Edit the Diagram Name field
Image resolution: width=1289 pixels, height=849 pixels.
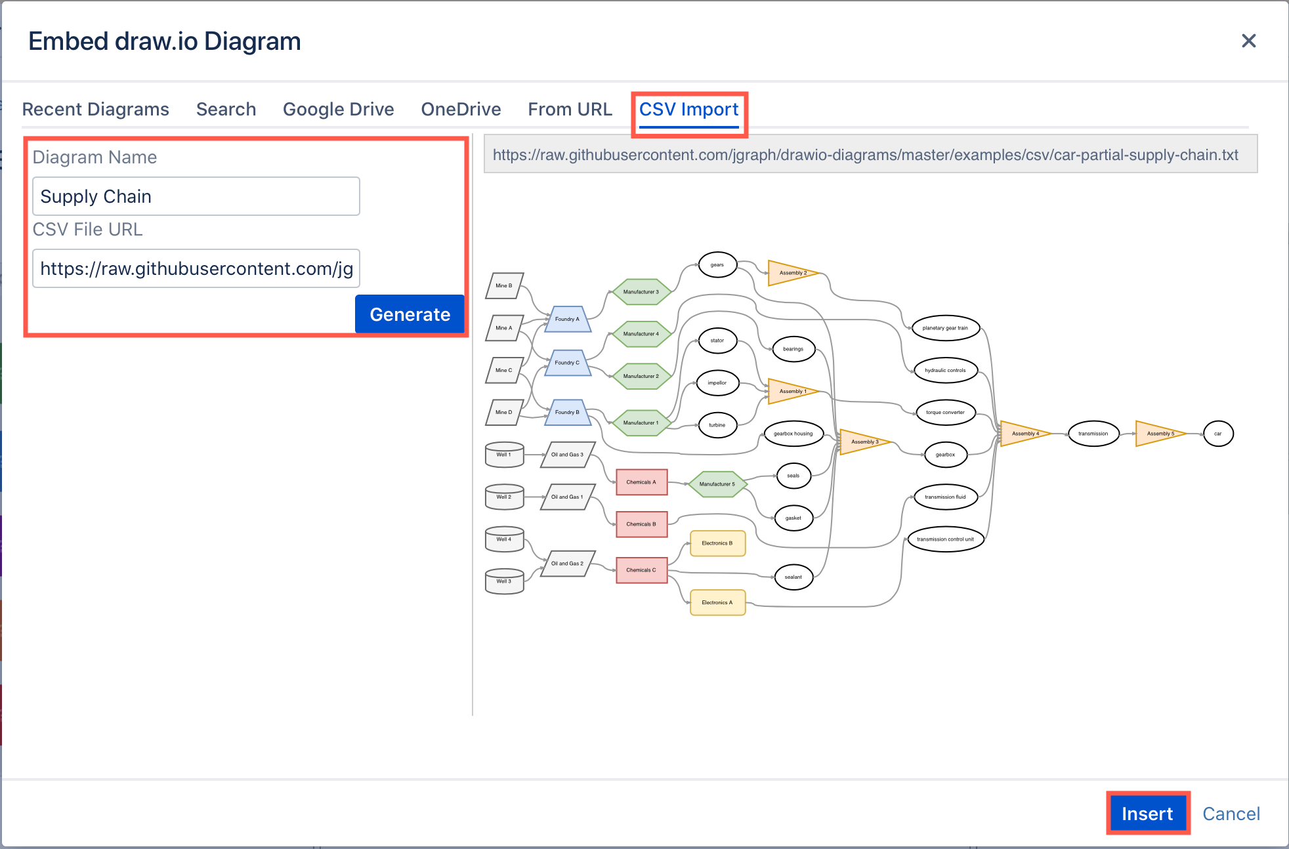(x=196, y=196)
